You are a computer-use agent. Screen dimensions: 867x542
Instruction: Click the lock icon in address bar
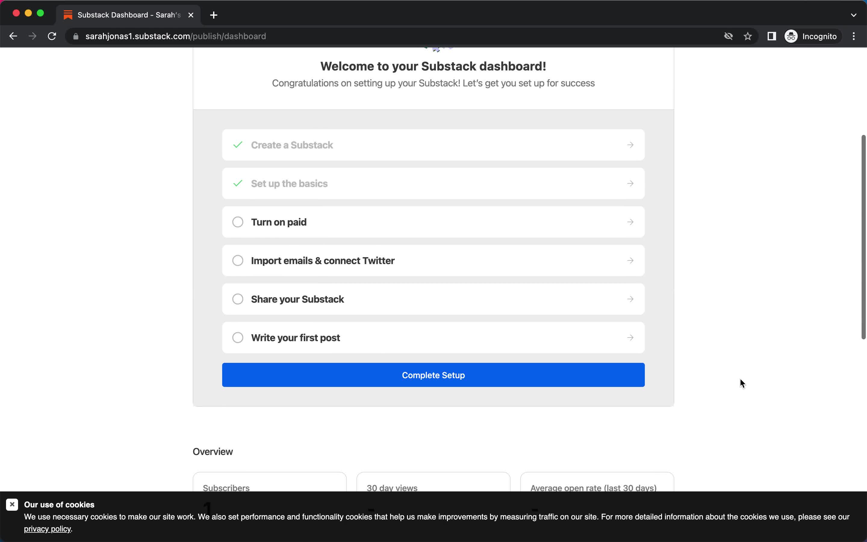(x=76, y=36)
